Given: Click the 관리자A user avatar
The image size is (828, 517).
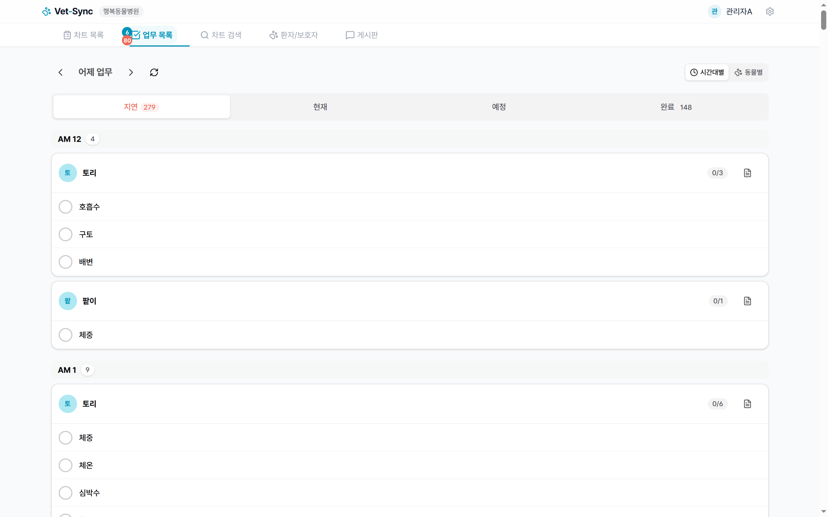Looking at the screenshot, I should [x=714, y=11].
